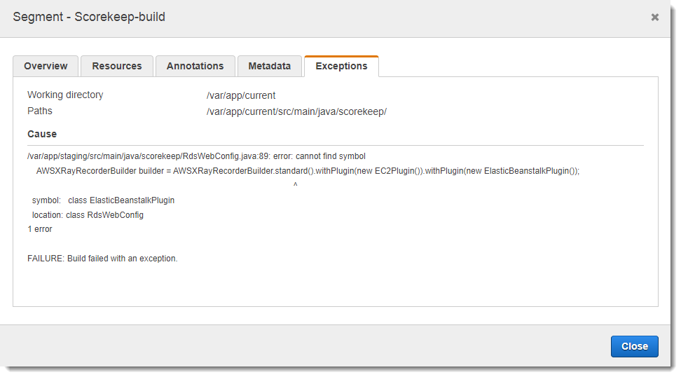681x377 pixels.
Task: Click the Cause heading
Action: pos(42,134)
